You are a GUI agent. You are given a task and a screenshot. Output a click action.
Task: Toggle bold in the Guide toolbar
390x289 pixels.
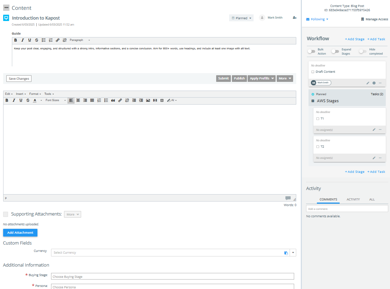(15, 40)
